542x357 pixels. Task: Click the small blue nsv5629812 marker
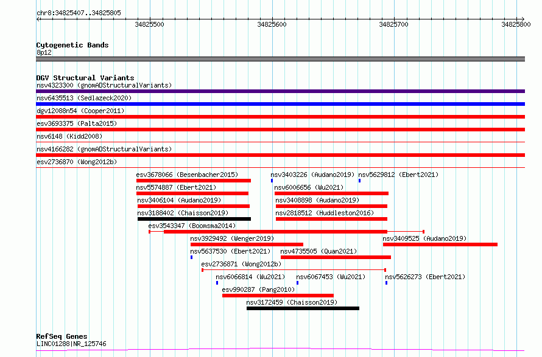point(359,181)
